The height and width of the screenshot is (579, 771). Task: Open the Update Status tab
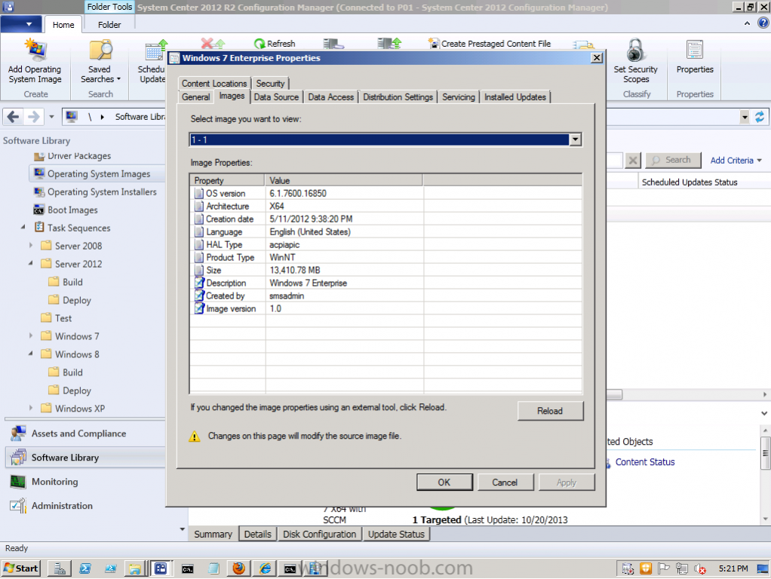click(x=396, y=535)
